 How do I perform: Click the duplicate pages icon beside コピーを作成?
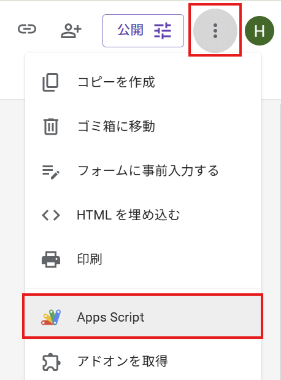[50, 82]
